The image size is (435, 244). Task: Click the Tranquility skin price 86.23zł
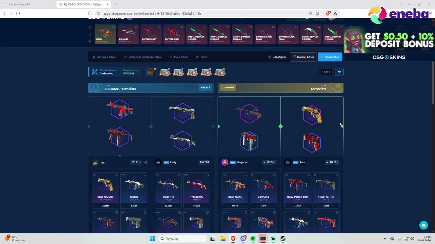[x=196, y=206]
